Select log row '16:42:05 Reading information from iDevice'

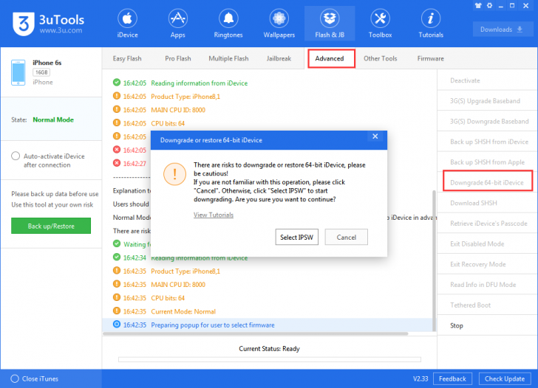268,83
